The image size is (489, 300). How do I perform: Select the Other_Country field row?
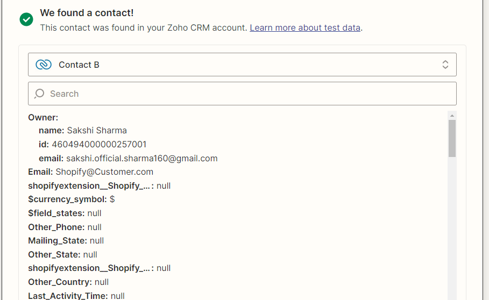[68, 282]
